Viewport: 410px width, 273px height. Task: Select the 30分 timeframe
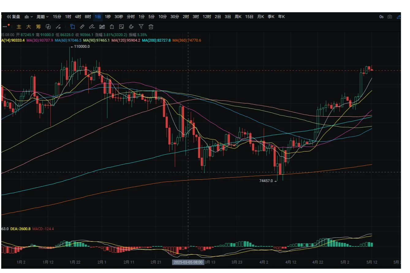[x=175, y=17]
